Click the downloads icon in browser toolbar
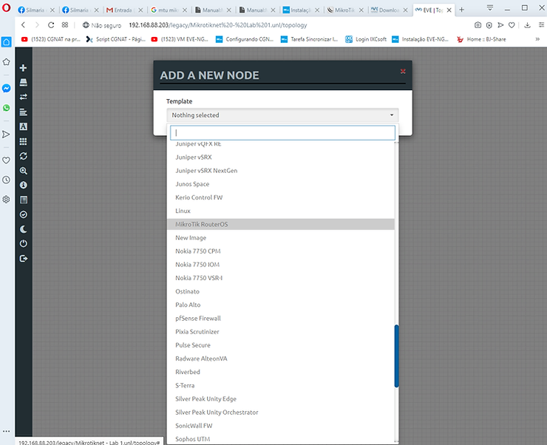 tap(528, 25)
